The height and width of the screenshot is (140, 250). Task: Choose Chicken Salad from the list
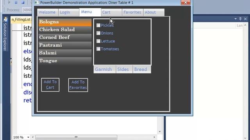click(x=65, y=30)
